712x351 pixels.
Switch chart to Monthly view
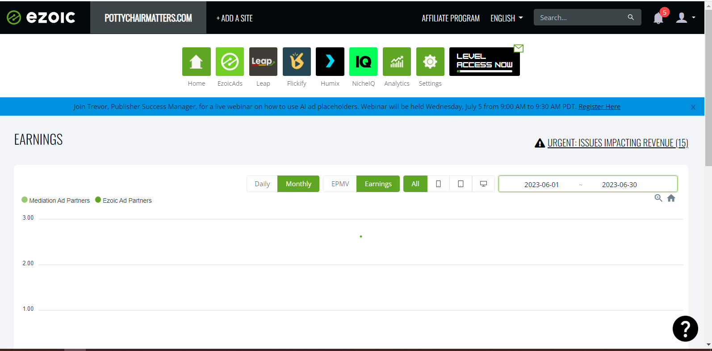[x=298, y=184]
